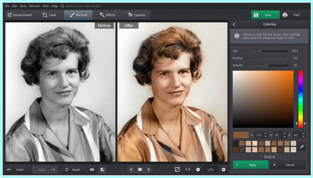Click the Save button label
The height and width of the screenshot is (178, 313).
[x=268, y=15]
